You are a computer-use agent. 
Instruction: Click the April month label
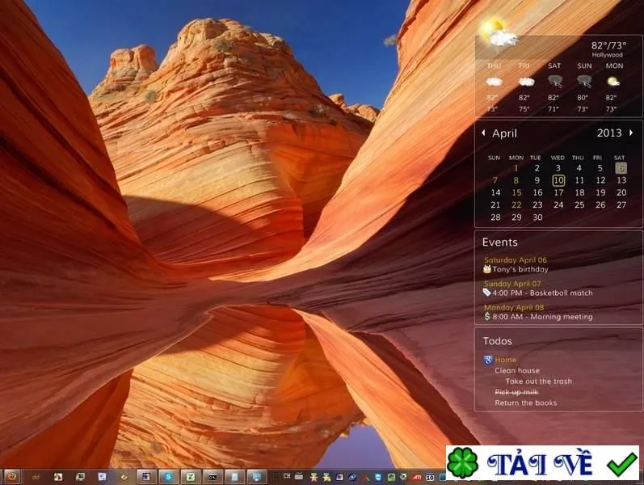[504, 133]
